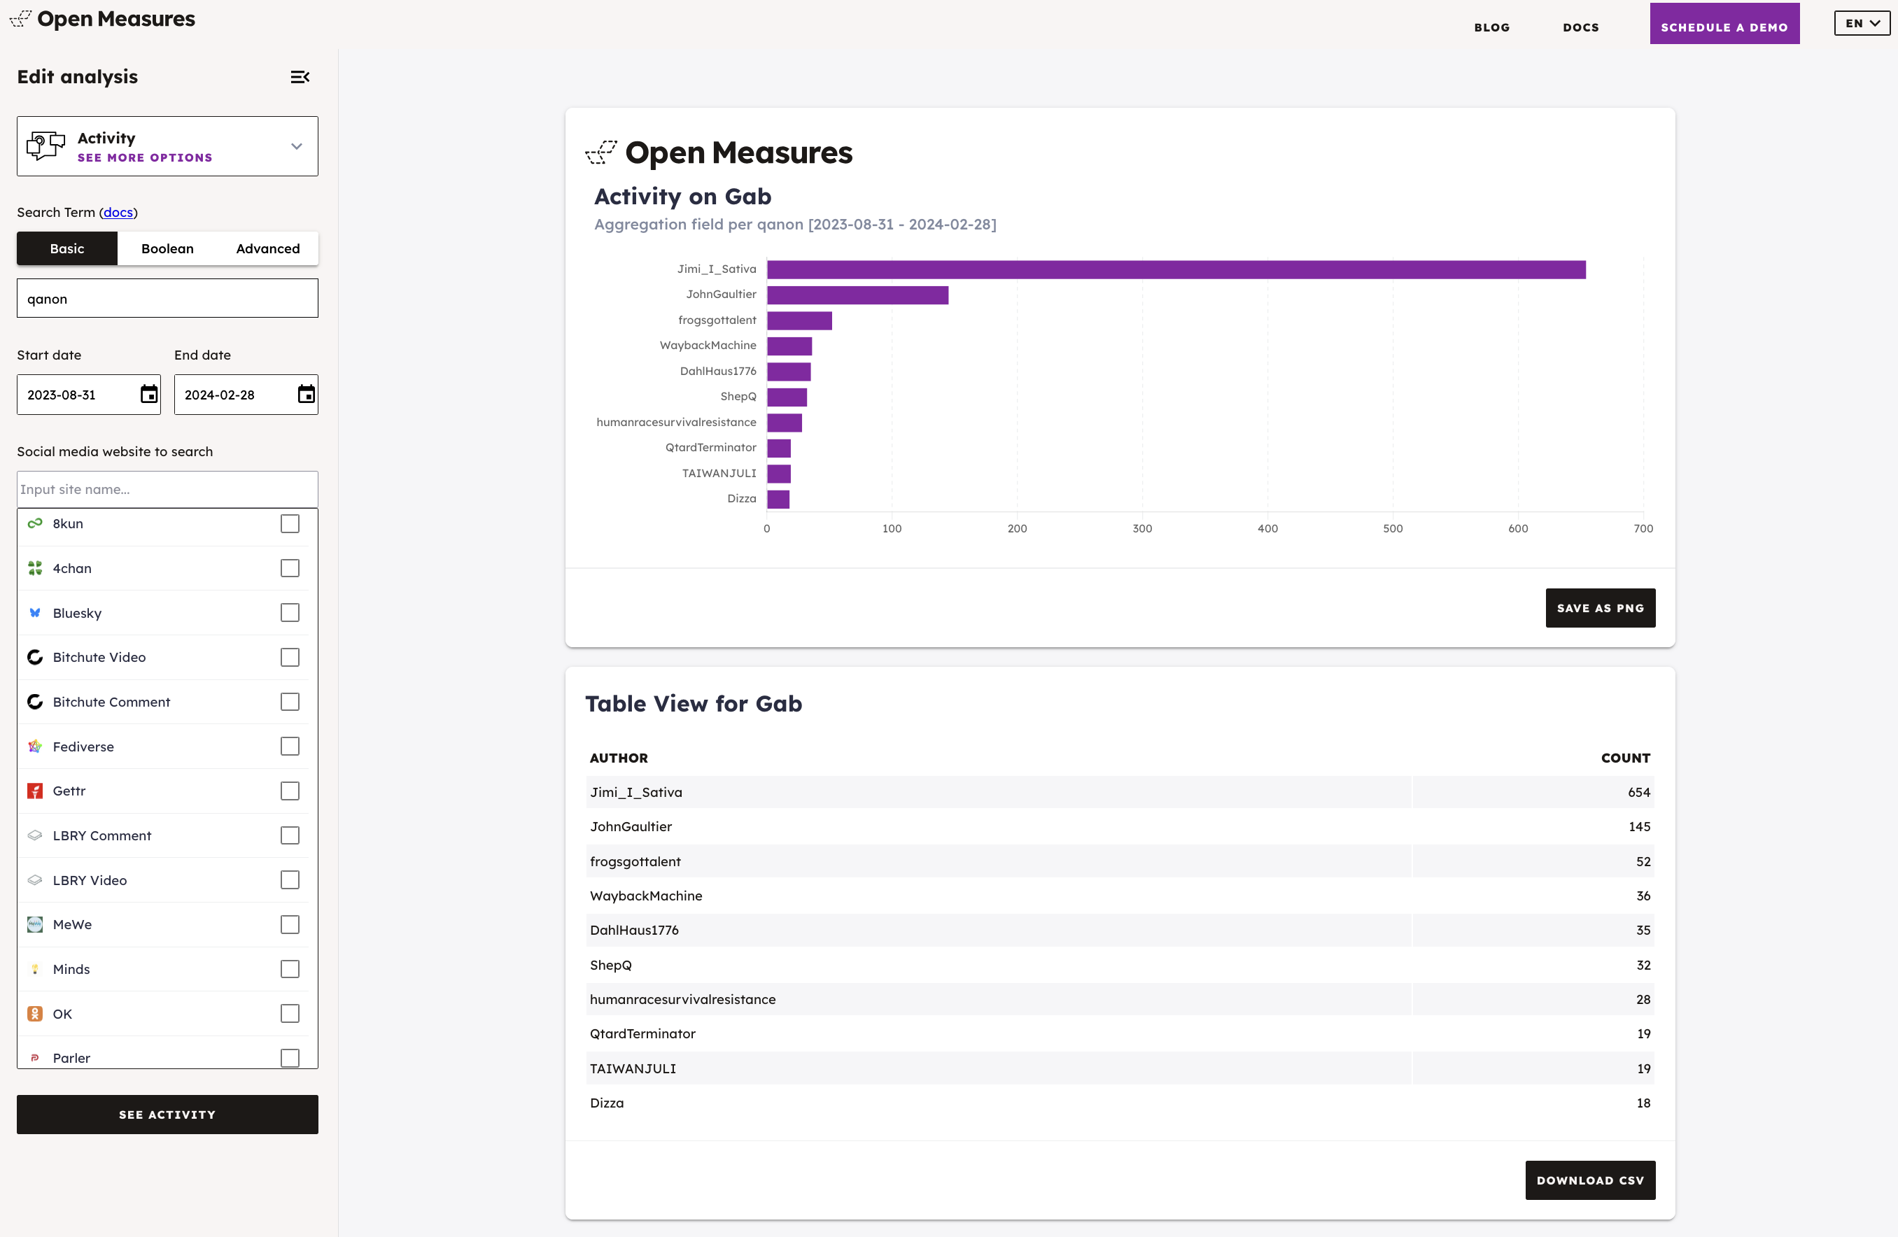
Task: Check the Bitchute Video box
Action: pyautogui.click(x=290, y=658)
